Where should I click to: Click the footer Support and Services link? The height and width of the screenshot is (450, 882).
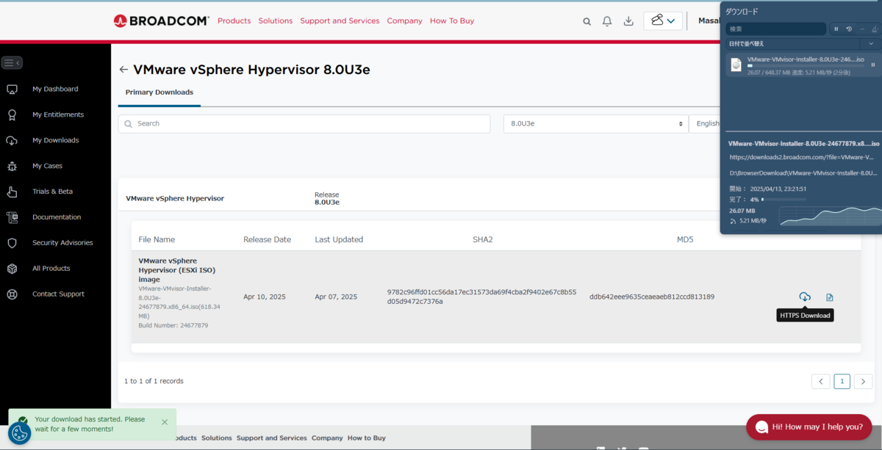point(272,438)
